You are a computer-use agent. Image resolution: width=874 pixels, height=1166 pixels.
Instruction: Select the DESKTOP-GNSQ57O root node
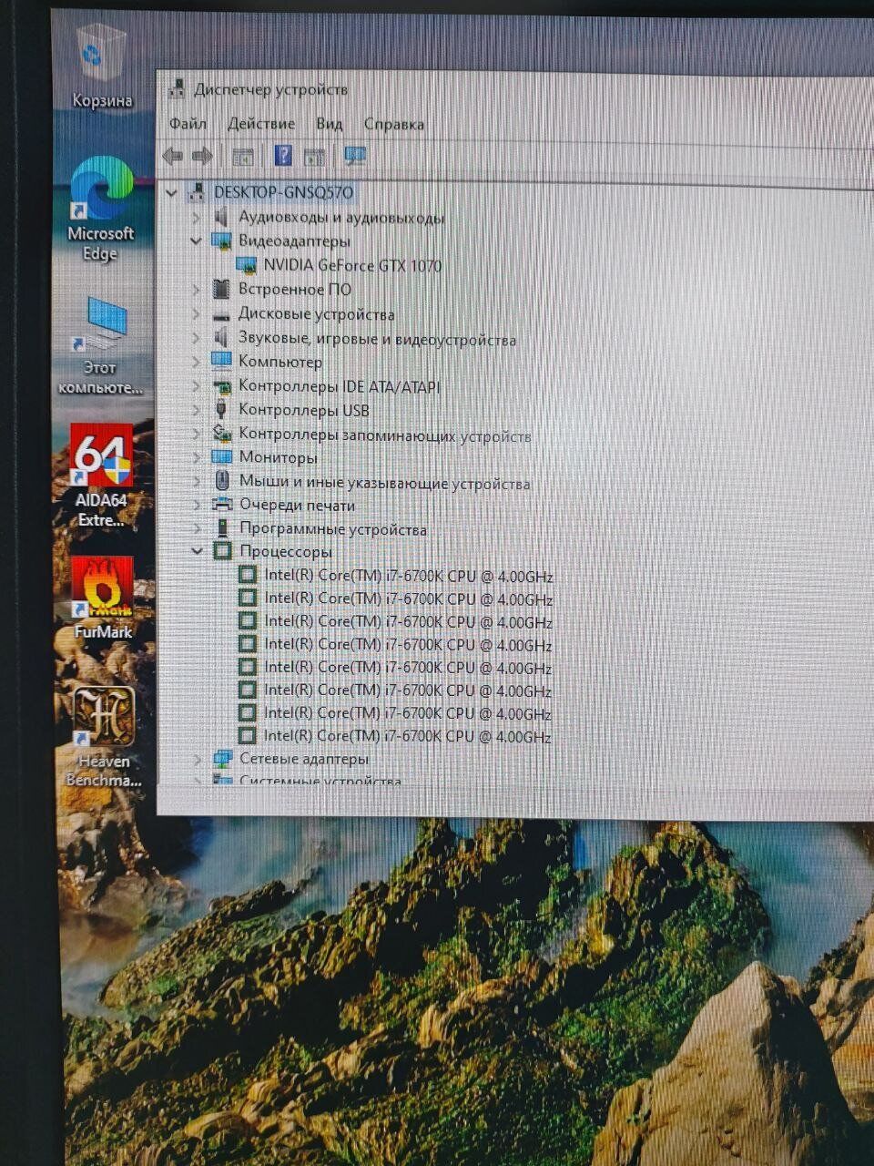(282, 192)
